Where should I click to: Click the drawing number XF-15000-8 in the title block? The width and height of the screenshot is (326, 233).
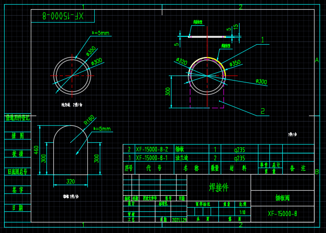(x=282, y=214)
